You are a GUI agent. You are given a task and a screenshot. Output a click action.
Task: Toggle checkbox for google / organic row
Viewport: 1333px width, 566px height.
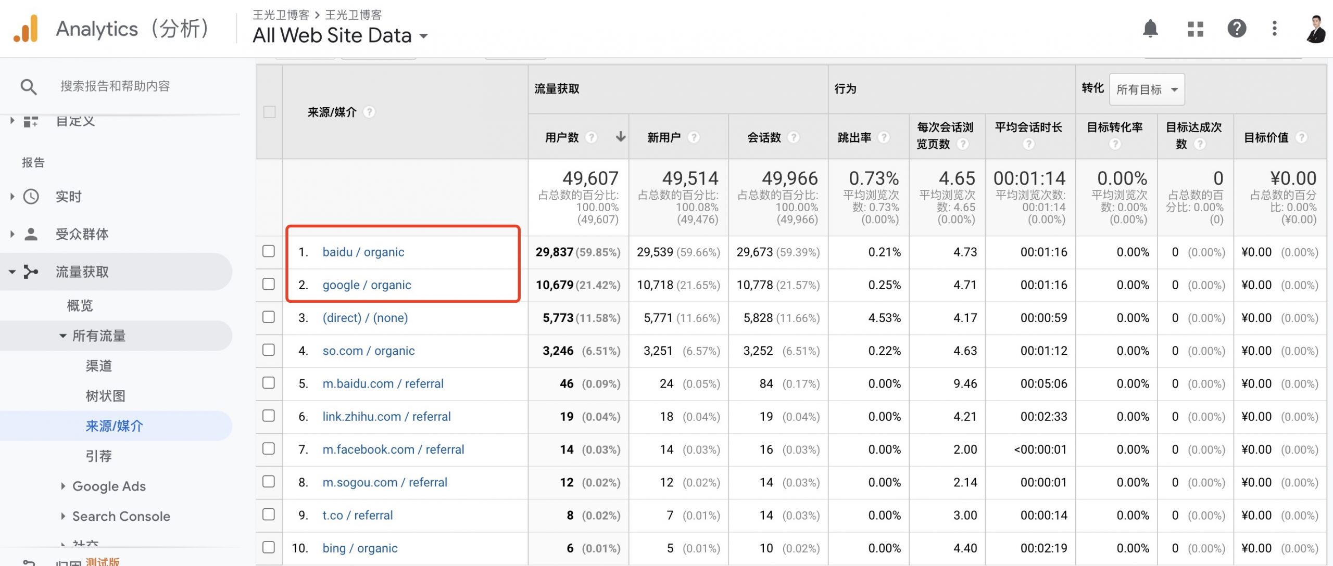pyautogui.click(x=270, y=283)
